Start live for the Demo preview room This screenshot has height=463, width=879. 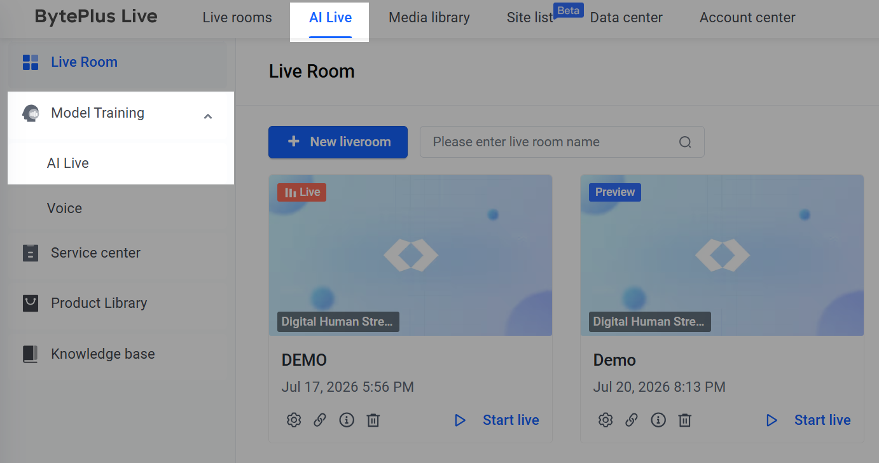click(808, 420)
